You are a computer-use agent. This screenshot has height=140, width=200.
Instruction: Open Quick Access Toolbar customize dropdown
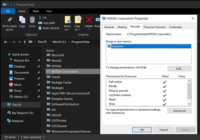pyautogui.click(x=11, y=5)
